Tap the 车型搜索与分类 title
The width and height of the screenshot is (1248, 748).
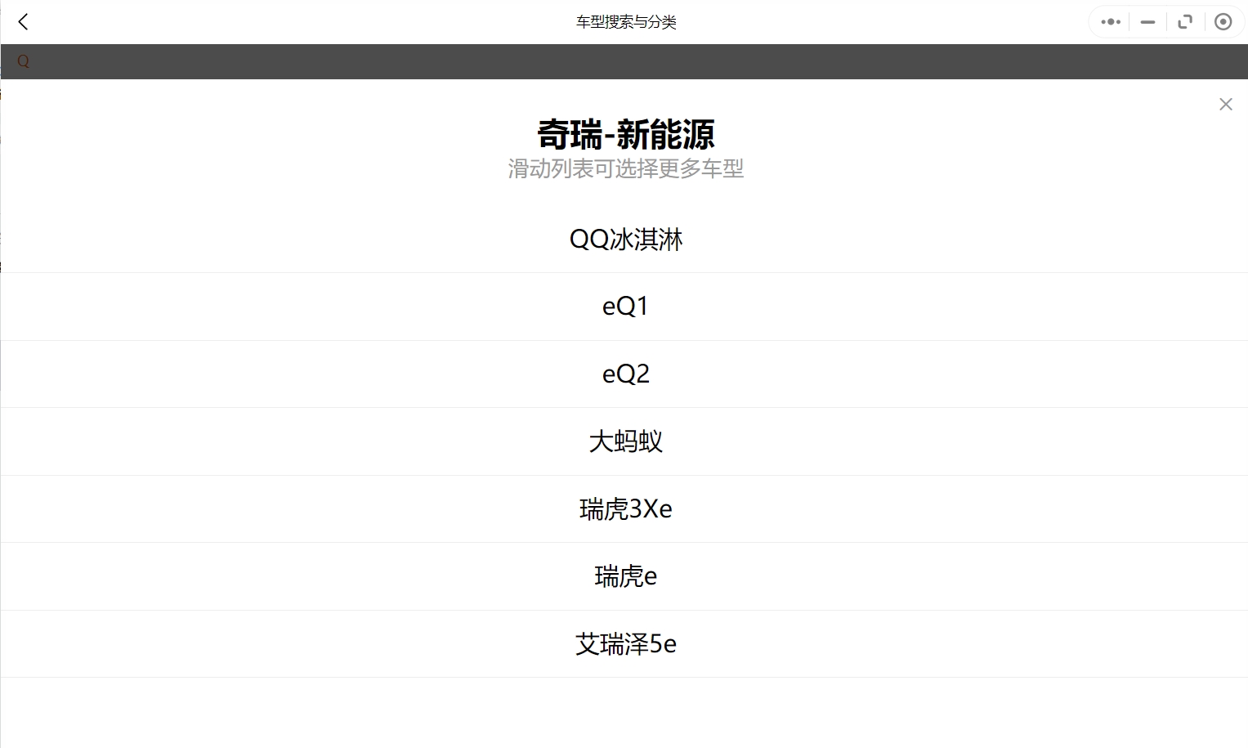click(x=625, y=21)
